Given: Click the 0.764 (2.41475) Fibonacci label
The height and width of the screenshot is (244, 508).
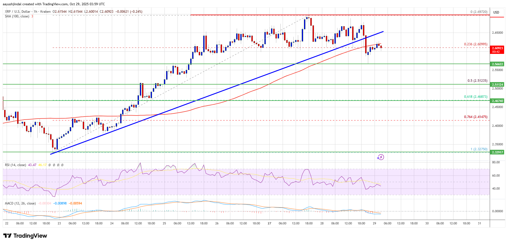Looking at the screenshot, I should coord(476,117).
